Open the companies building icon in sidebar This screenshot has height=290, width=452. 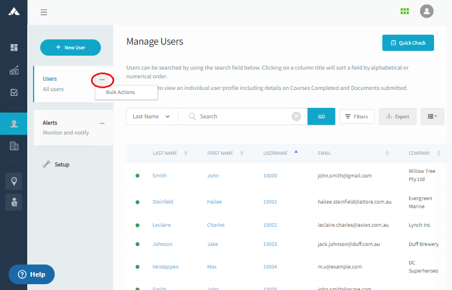coord(14,146)
